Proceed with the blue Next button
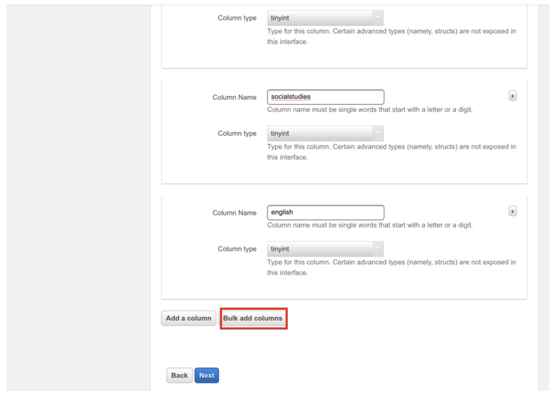553x393 pixels. point(206,375)
